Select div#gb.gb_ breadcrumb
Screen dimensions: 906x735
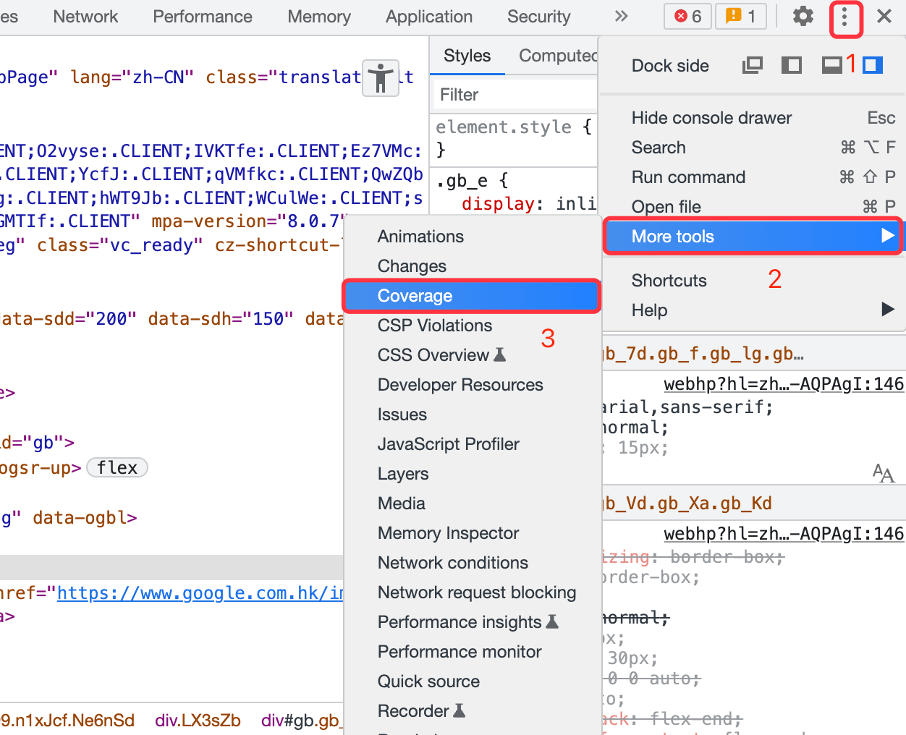click(x=300, y=721)
